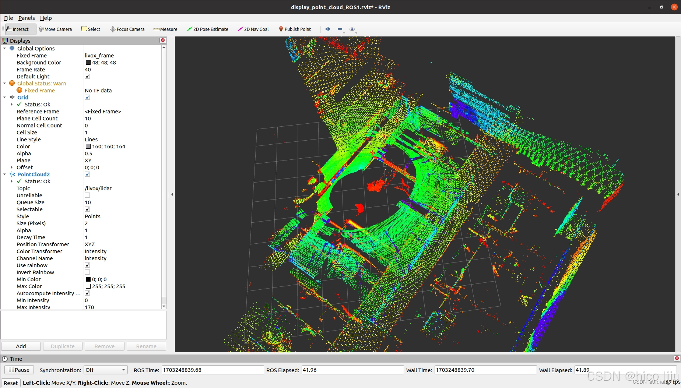Select the Interact tool
681x388 pixels.
(18, 29)
